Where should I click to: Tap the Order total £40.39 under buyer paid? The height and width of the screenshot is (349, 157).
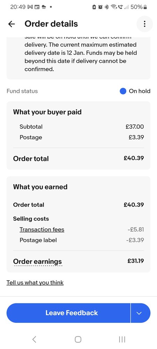(134, 158)
